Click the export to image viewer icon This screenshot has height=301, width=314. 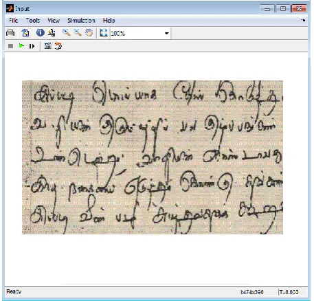pos(25,33)
